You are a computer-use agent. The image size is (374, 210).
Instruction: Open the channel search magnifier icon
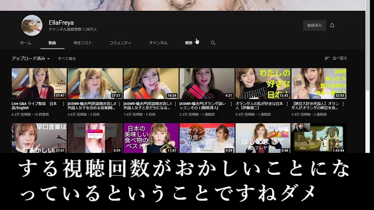pos(213,43)
